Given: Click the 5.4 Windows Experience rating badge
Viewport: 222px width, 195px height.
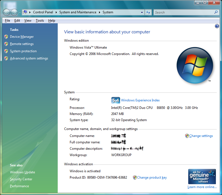Looking at the screenshot, I should [115, 100].
